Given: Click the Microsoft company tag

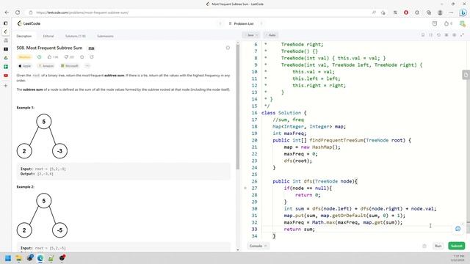Looking at the screenshot, I should (70, 66).
